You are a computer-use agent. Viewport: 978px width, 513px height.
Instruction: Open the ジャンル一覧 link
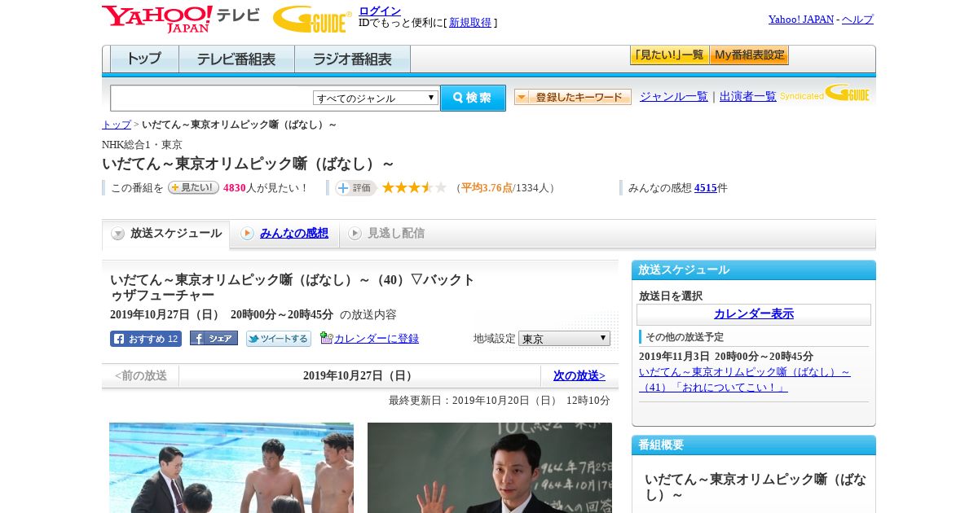tap(674, 97)
